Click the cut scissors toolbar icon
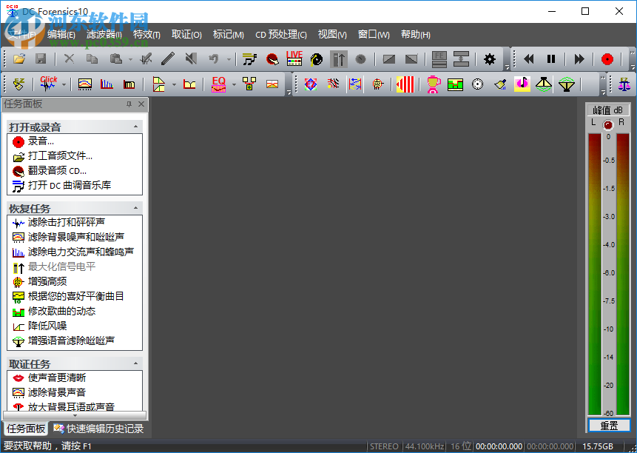637x453 pixels. tap(70, 59)
